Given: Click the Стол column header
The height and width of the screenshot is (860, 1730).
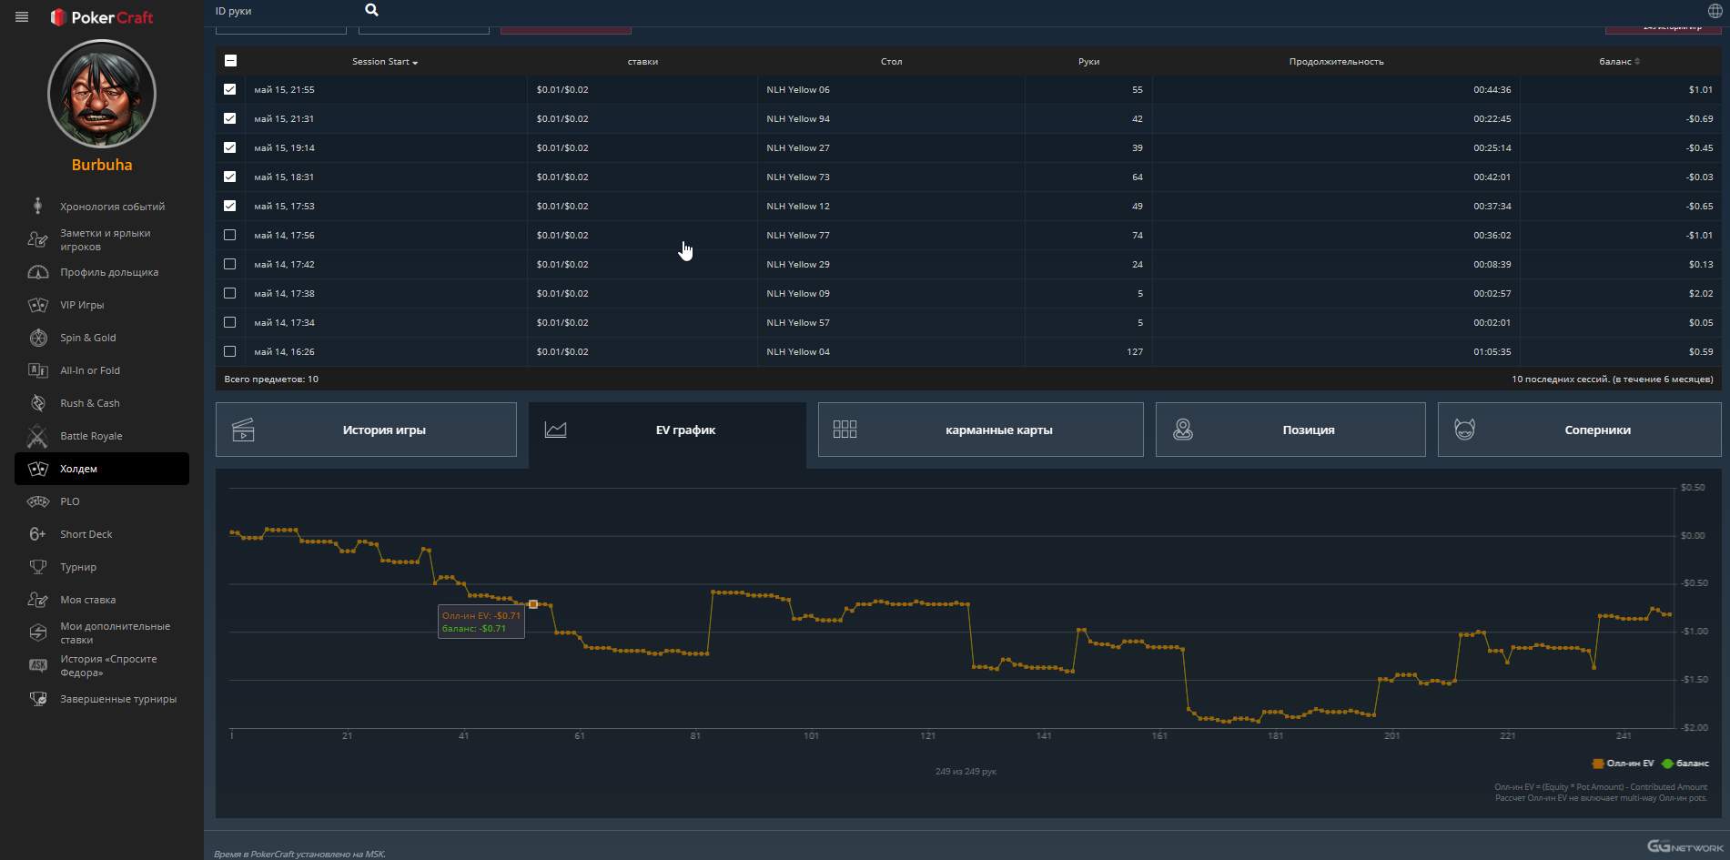Looking at the screenshot, I should coord(891,62).
